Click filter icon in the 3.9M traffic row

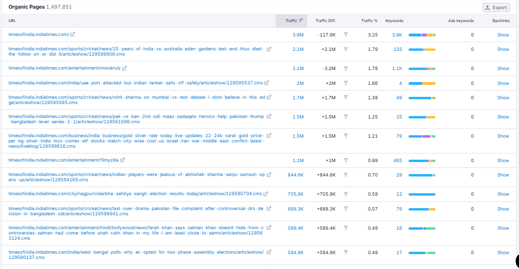click(x=346, y=35)
